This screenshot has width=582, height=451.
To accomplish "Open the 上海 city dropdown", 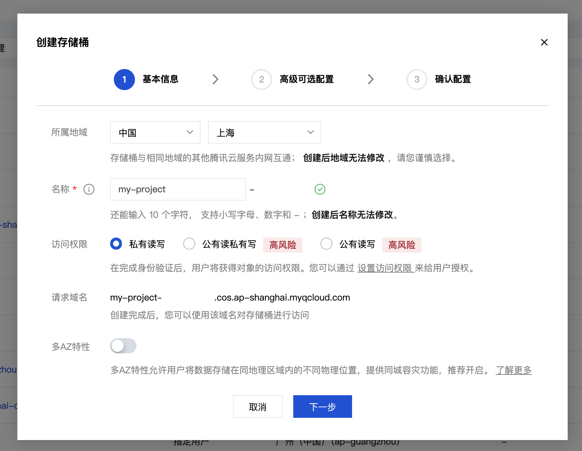I will [264, 132].
